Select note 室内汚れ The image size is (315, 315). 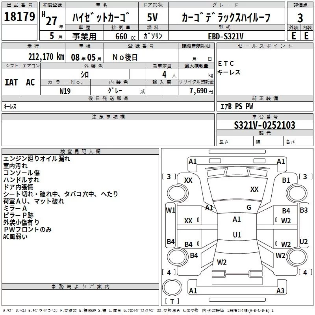point(15,166)
